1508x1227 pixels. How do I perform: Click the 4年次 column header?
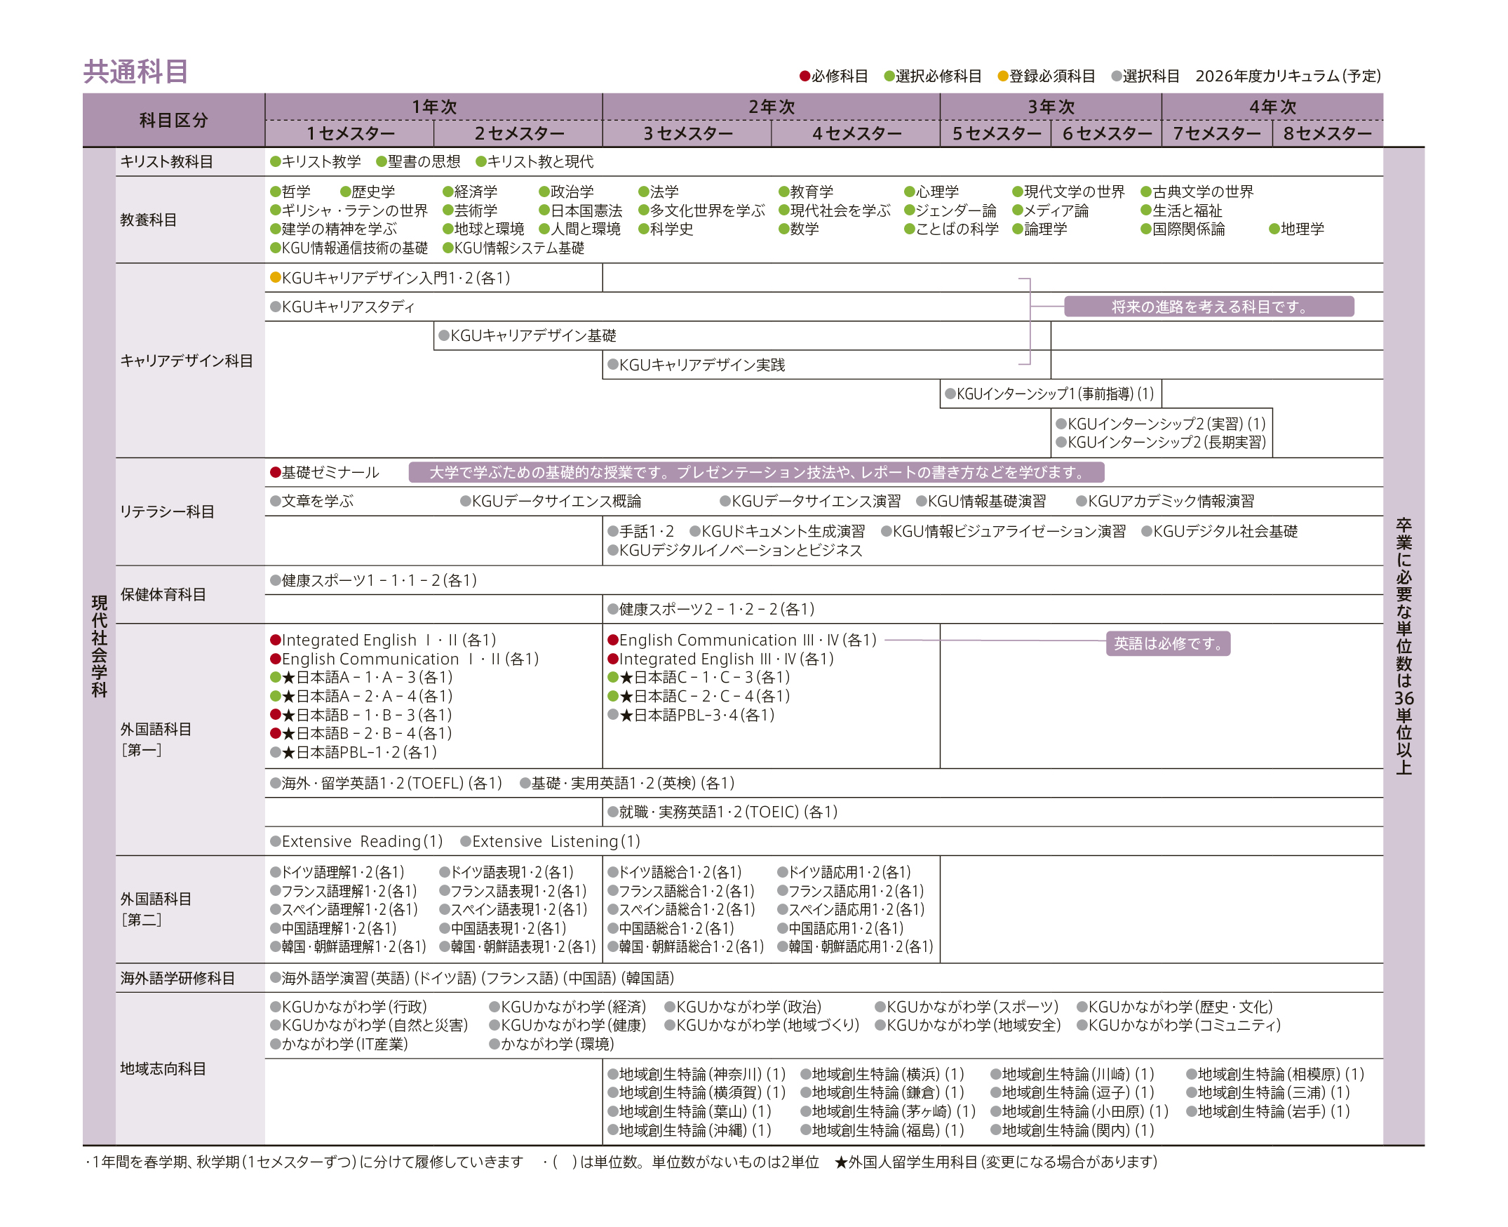coord(1273,107)
